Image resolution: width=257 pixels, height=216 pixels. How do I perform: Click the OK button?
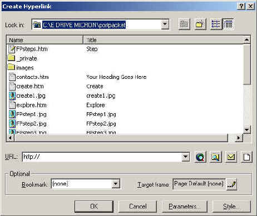pos(94,206)
